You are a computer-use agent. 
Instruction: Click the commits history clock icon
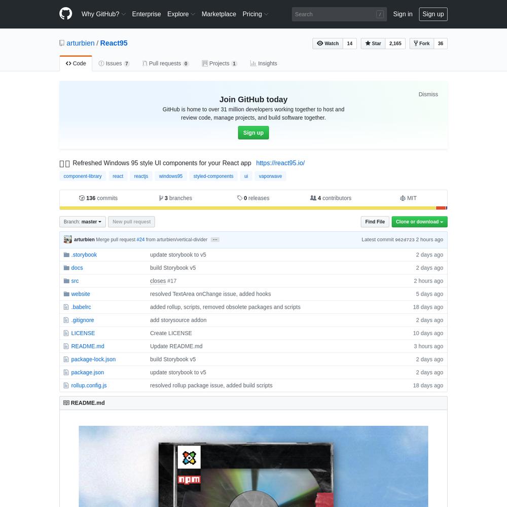pyautogui.click(x=82, y=198)
